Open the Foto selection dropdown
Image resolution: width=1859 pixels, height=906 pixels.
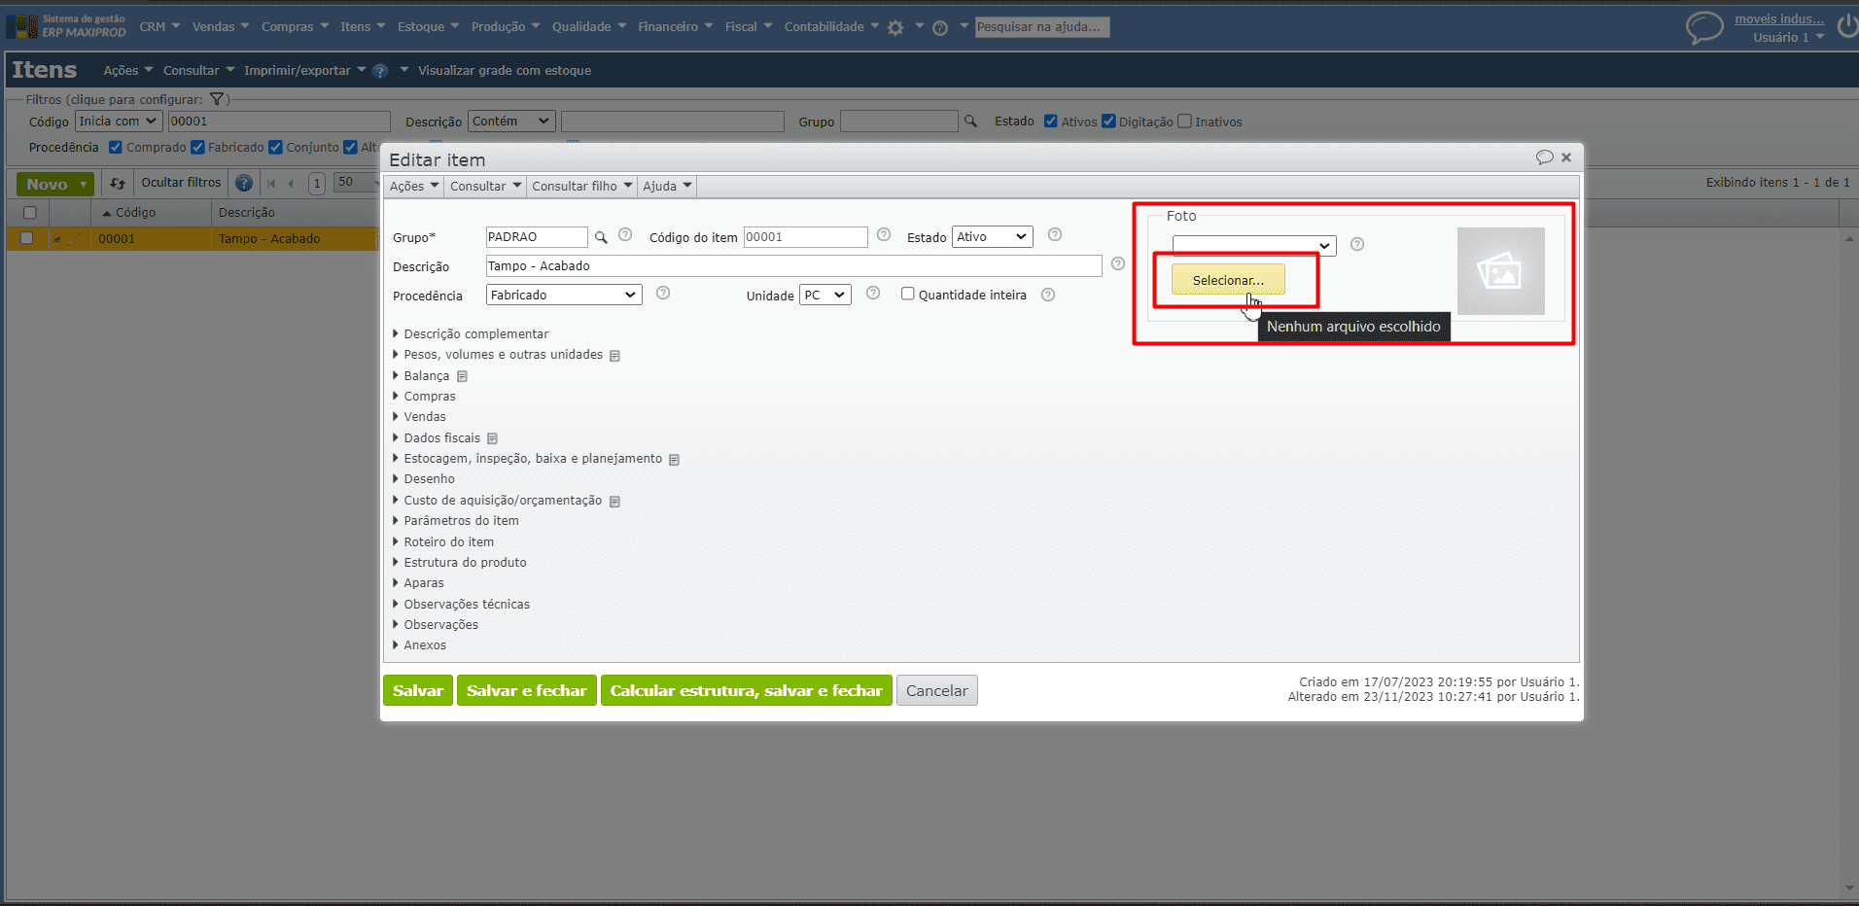1254,246
